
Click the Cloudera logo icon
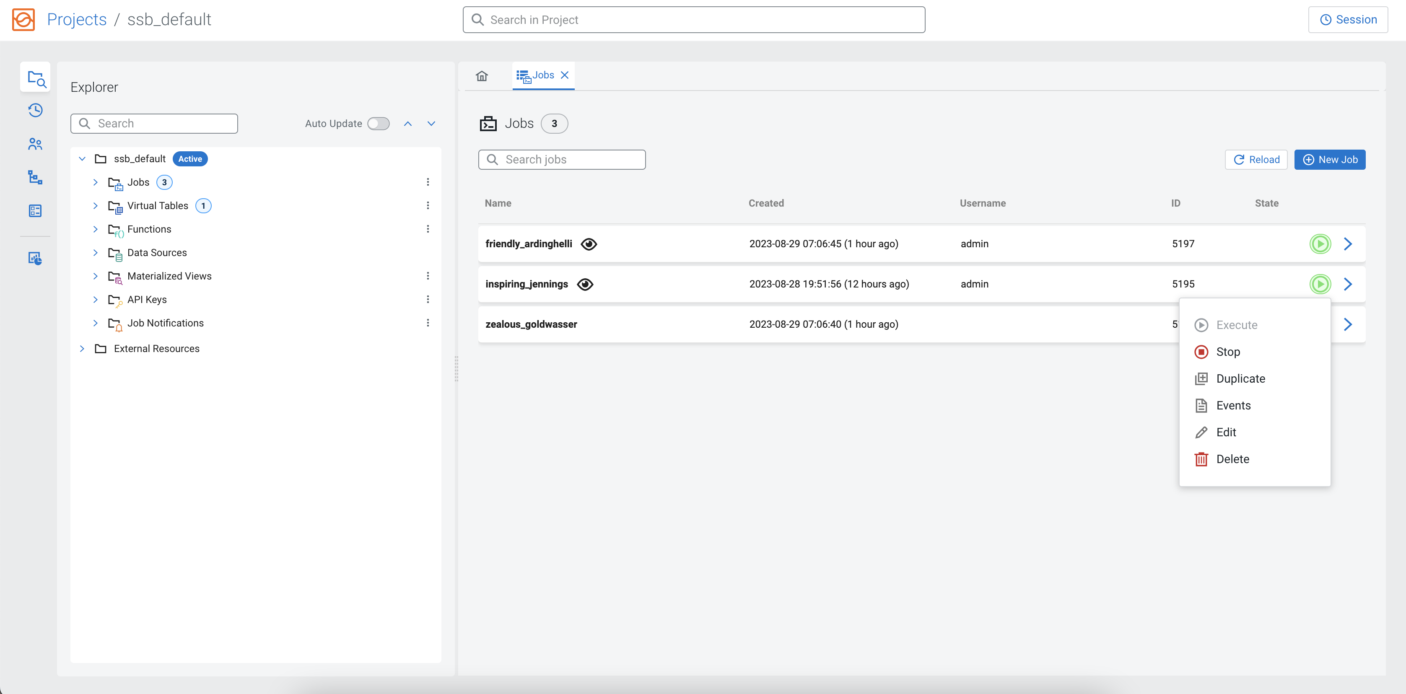point(23,20)
